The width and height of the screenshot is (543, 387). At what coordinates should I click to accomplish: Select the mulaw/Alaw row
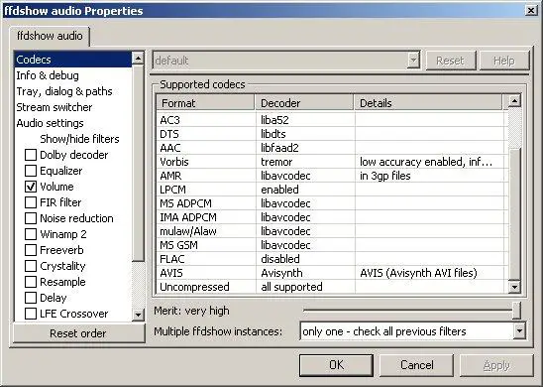[x=332, y=231]
